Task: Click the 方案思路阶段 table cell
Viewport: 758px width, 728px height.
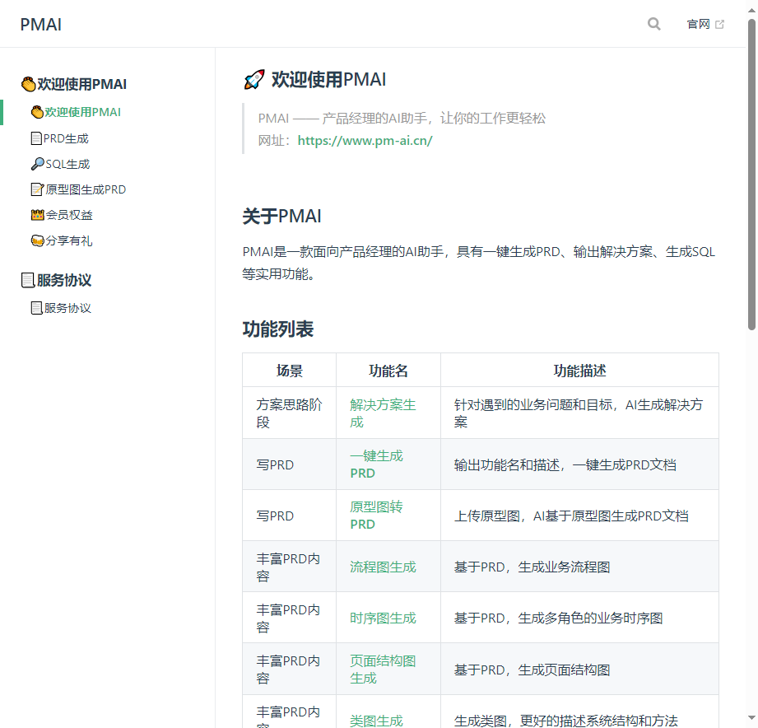Action: click(x=289, y=413)
